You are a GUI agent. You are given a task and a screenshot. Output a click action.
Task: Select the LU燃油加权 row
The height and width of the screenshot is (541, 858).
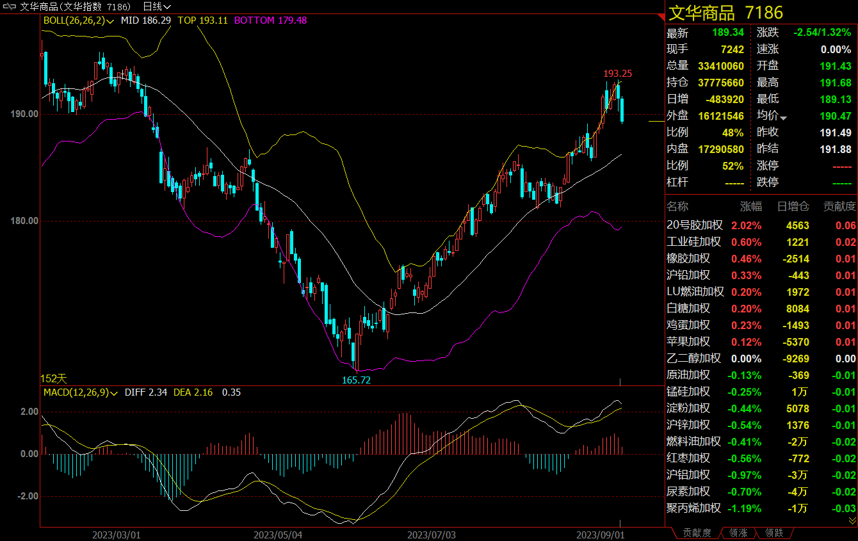tap(761, 292)
